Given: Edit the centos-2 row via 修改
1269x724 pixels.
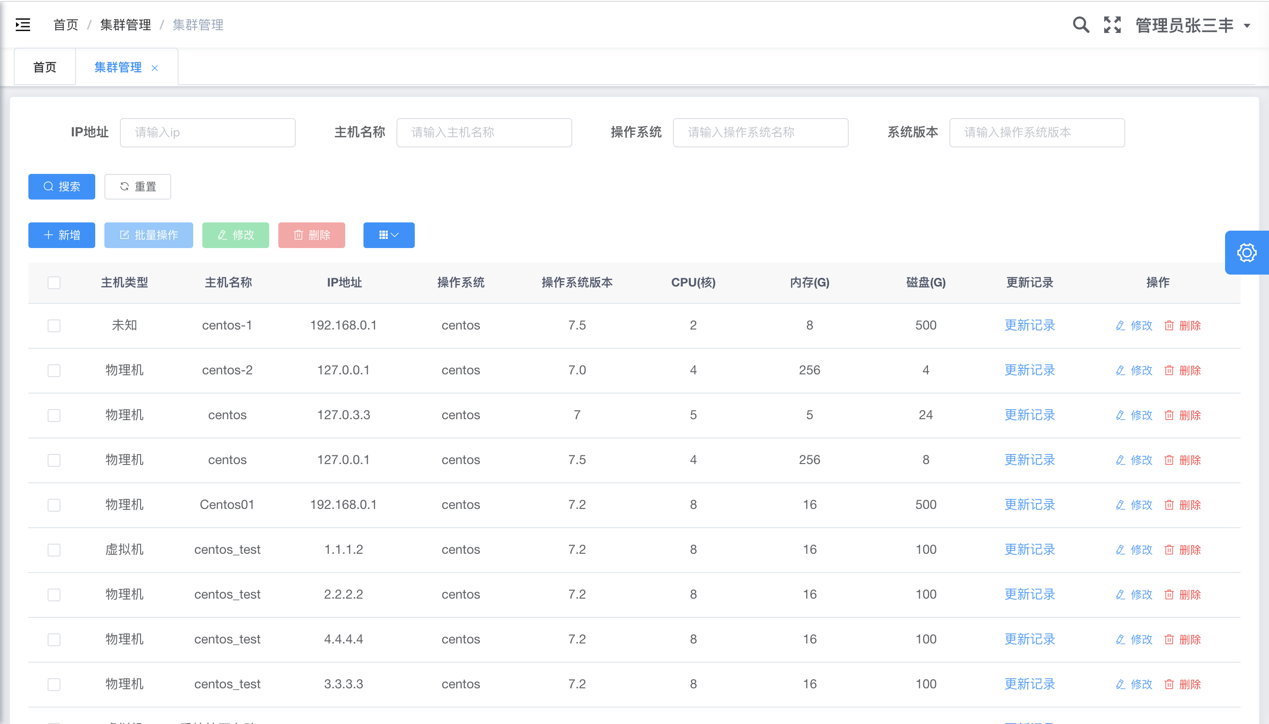Looking at the screenshot, I should 1134,370.
